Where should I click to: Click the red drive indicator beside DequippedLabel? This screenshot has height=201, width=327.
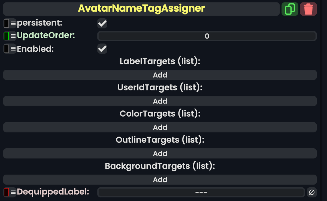click(6, 192)
